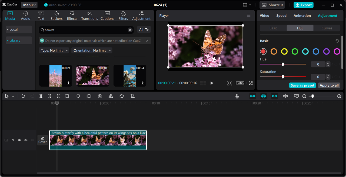Viewport: 346px width, 177px height.
Task: Delete right of playhead
Action: tap(58, 96)
